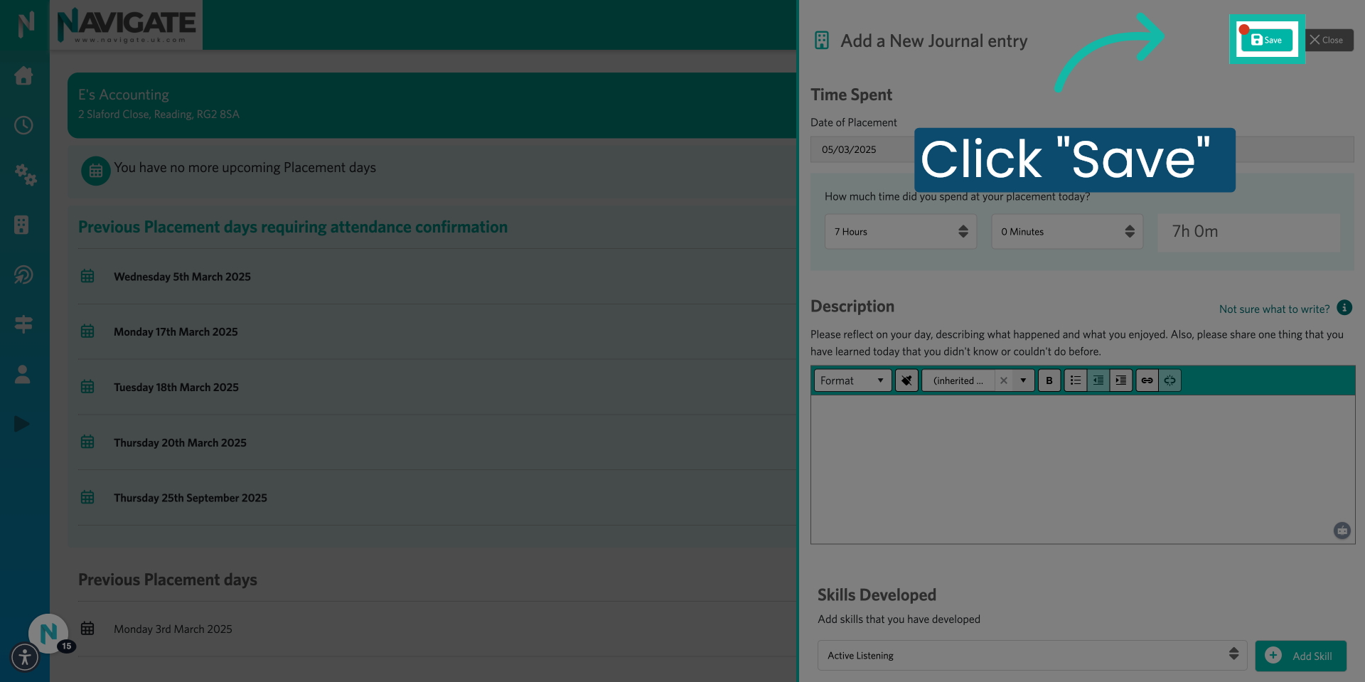The width and height of the screenshot is (1365, 682).
Task: Click the image icon inside the description editor
Action: [x=1342, y=531]
